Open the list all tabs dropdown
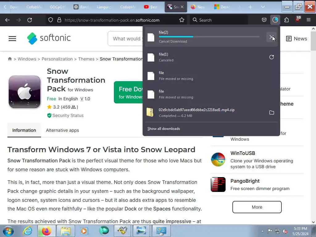 [263, 7]
